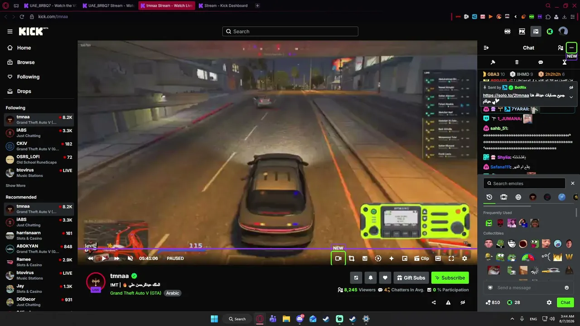Open the Grand Theft Auto V category link
The height and width of the screenshot is (326, 580).
click(x=136, y=293)
